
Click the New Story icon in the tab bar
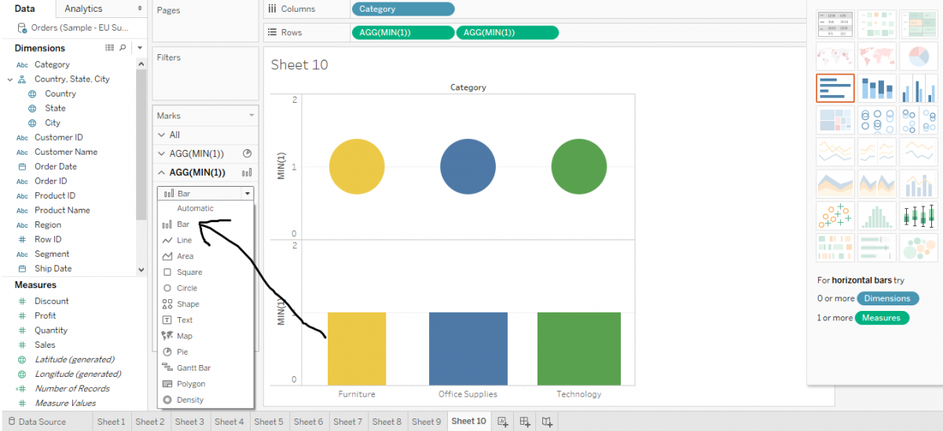click(547, 422)
